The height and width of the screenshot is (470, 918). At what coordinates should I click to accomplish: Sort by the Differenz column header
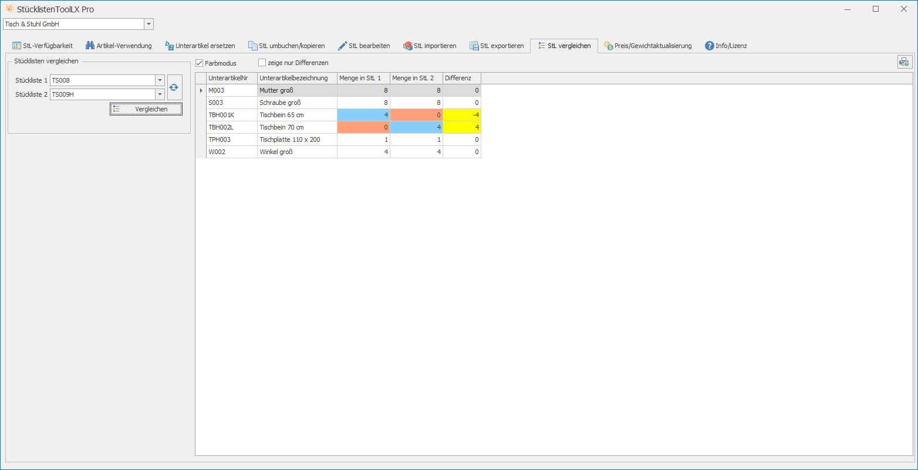461,78
